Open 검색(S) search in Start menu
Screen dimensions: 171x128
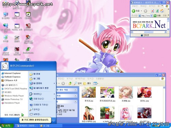pos(35,109)
